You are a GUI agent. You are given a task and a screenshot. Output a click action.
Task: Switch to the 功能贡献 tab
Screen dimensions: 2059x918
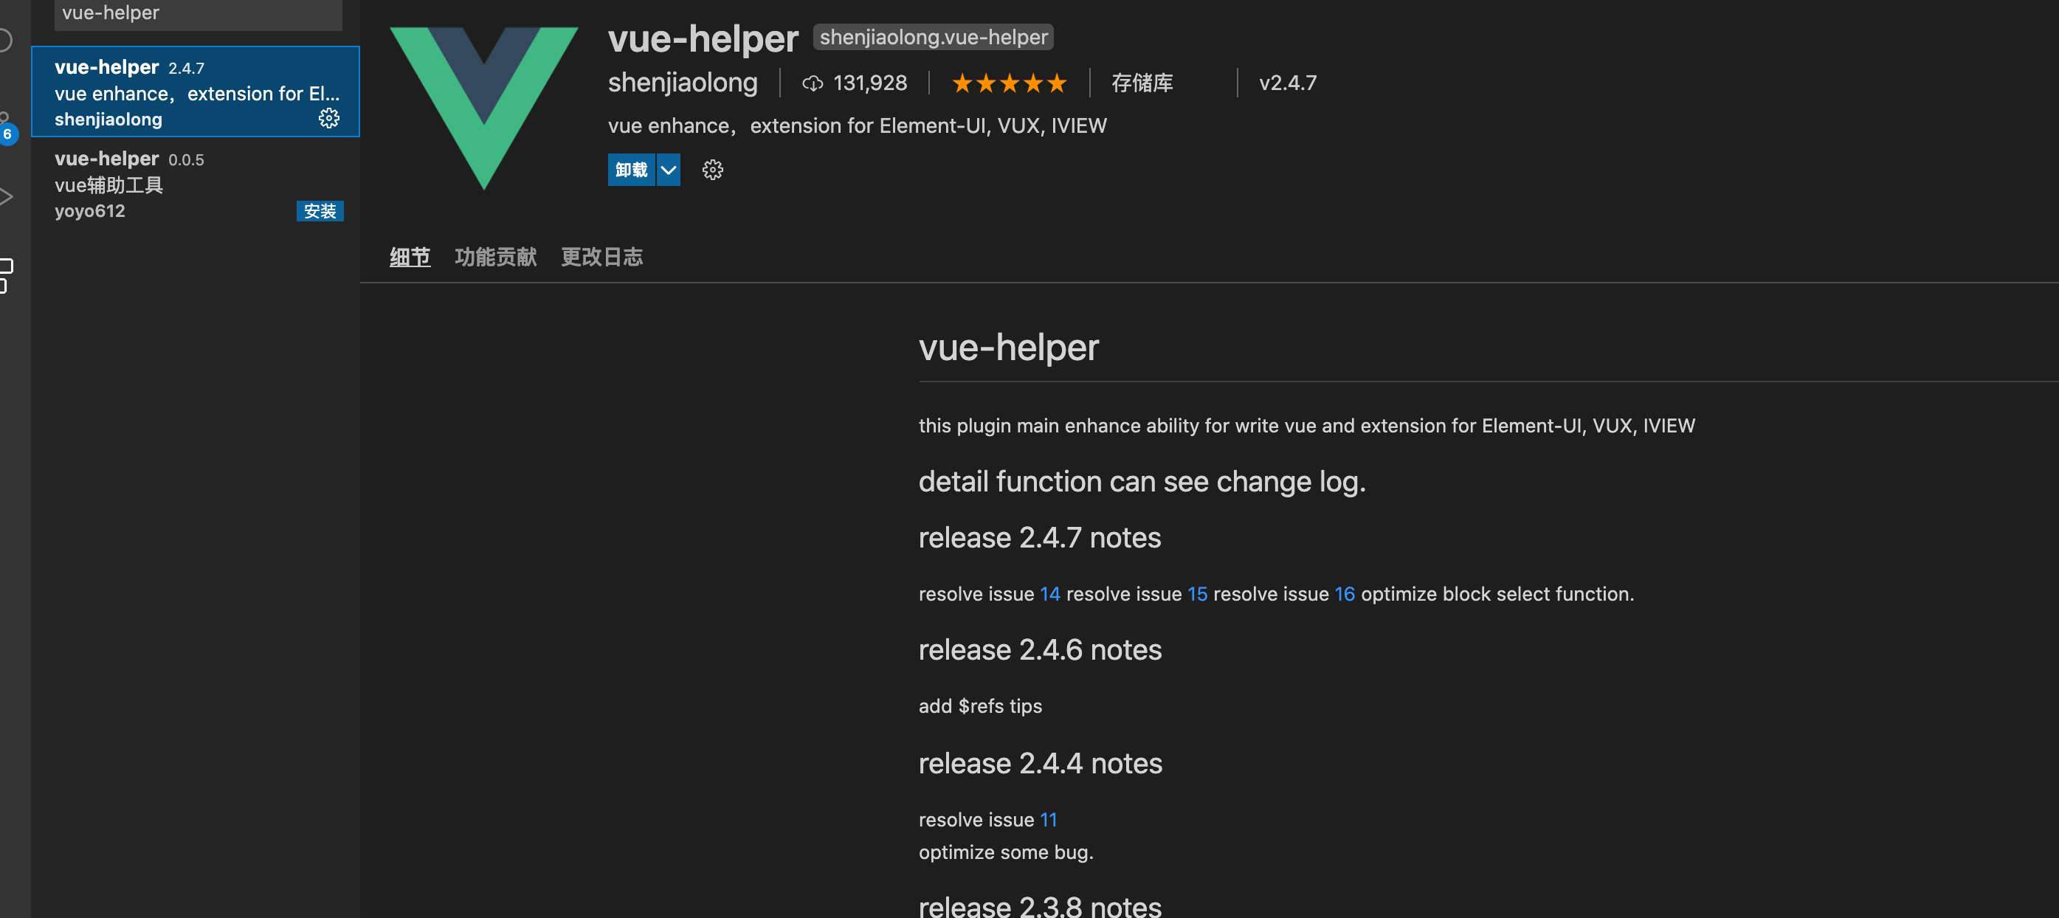496,258
